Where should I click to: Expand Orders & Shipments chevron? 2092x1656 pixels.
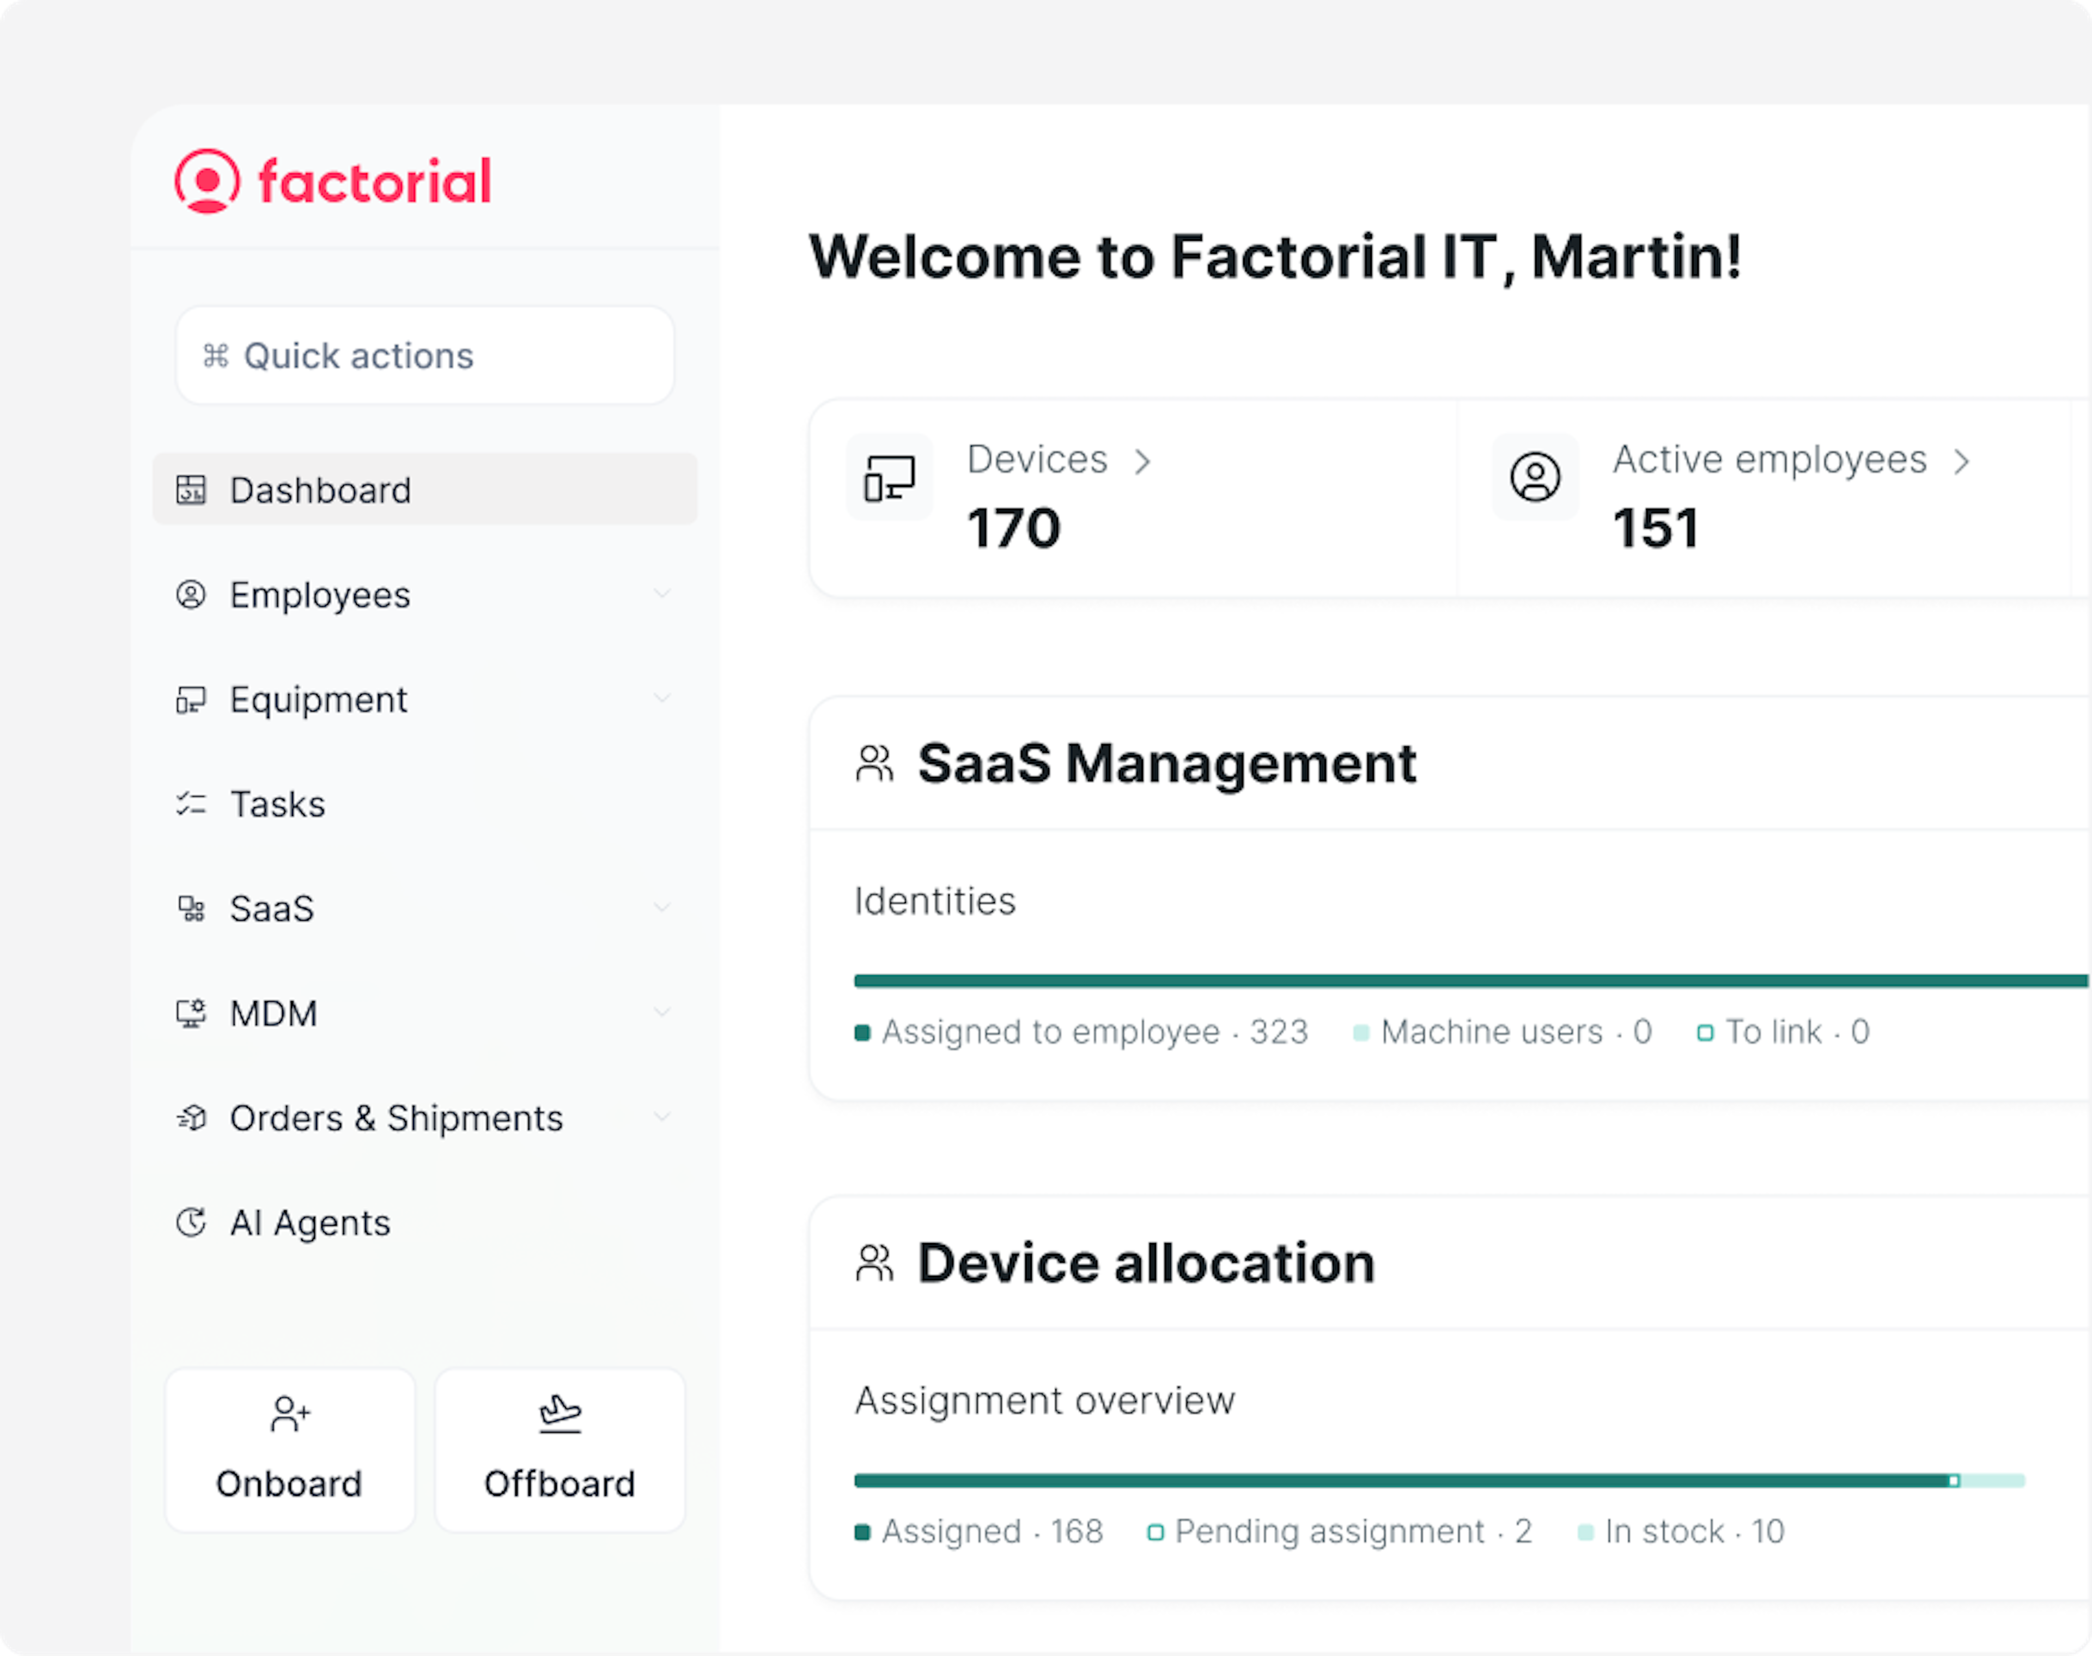point(662,1117)
